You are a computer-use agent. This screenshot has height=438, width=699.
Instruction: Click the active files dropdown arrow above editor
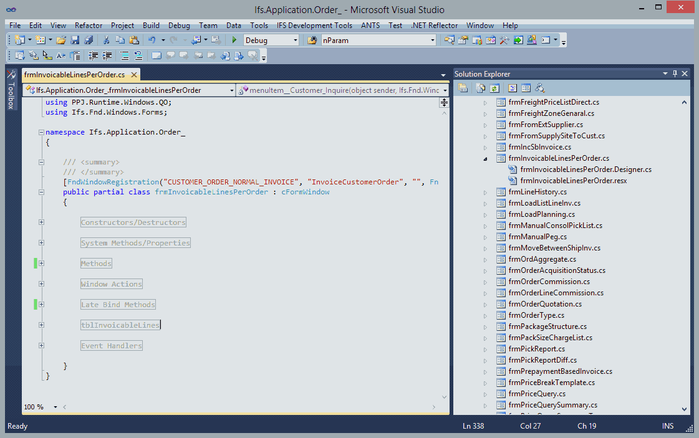(443, 75)
